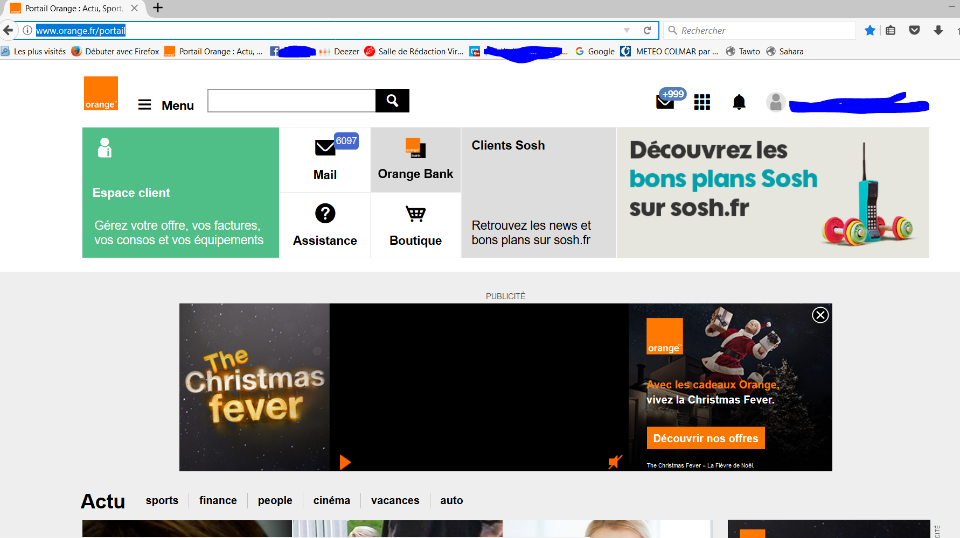Open the Actu section heading
Viewport: 960px width, 538px height.
click(x=103, y=501)
